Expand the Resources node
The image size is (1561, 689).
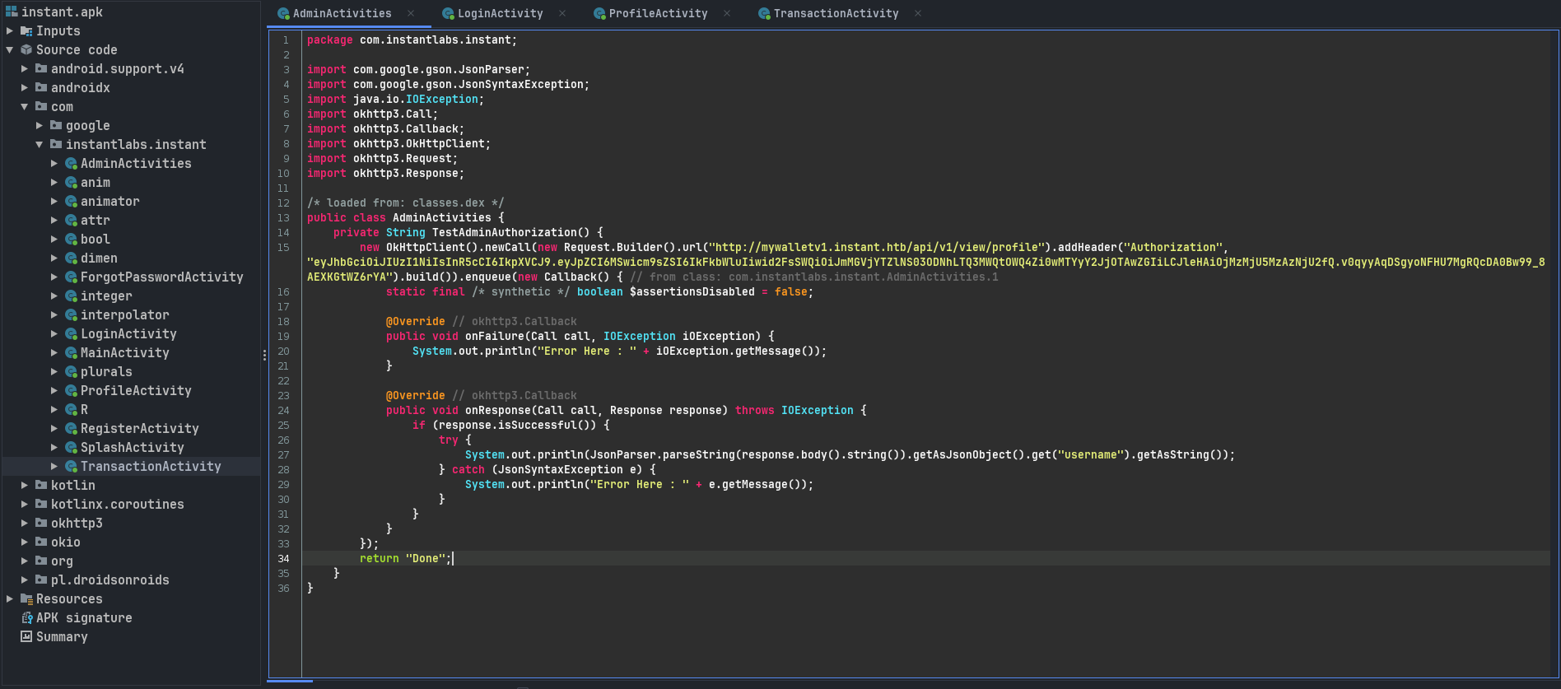10,599
